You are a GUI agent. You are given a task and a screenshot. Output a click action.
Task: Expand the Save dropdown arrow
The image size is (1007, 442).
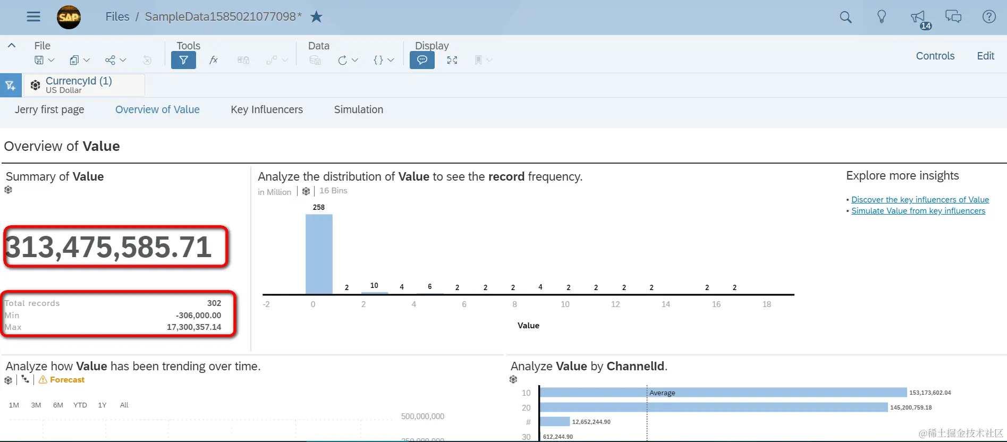click(x=51, y=60)
